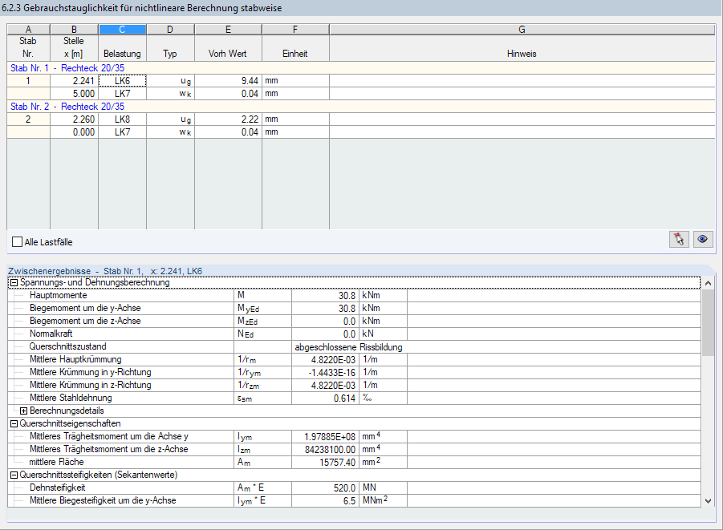The image size is (723, 530).
Task: Click scrollbar up arrow in Zwischenergebnisse
Action: tap(709, 283)
